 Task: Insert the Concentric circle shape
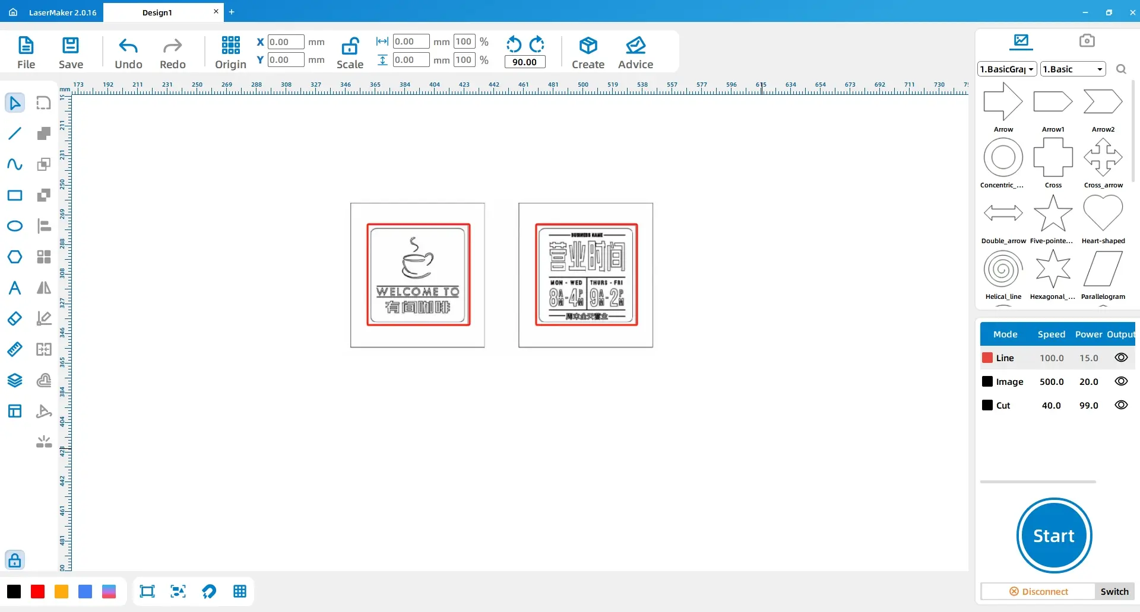(x=1003, y=164)
